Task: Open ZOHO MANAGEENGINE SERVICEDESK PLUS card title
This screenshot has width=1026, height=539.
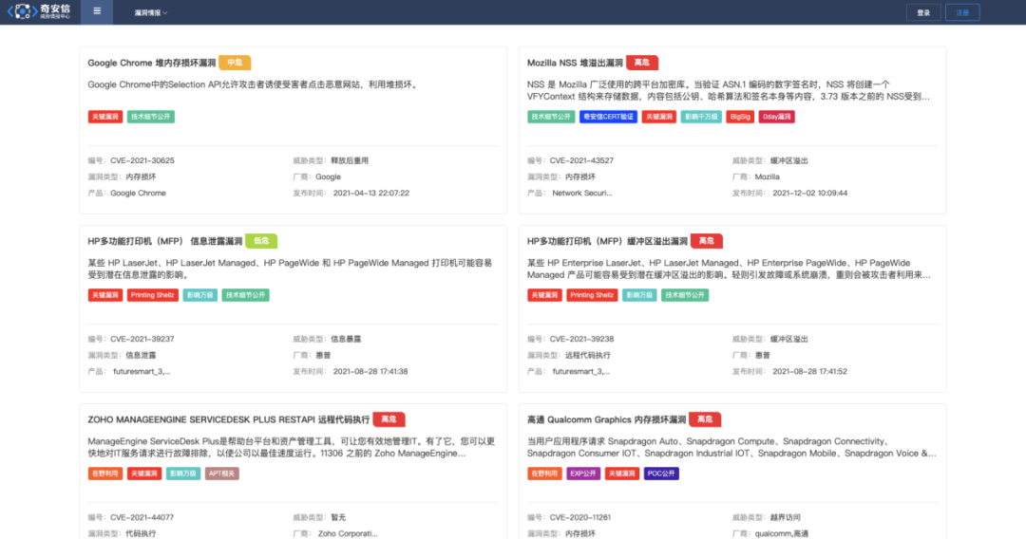Action: [228, 419]
